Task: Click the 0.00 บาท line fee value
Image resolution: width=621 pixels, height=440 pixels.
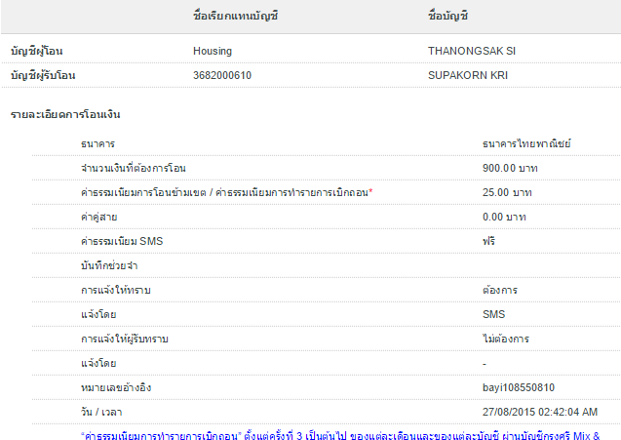Action: pos(505,217)
